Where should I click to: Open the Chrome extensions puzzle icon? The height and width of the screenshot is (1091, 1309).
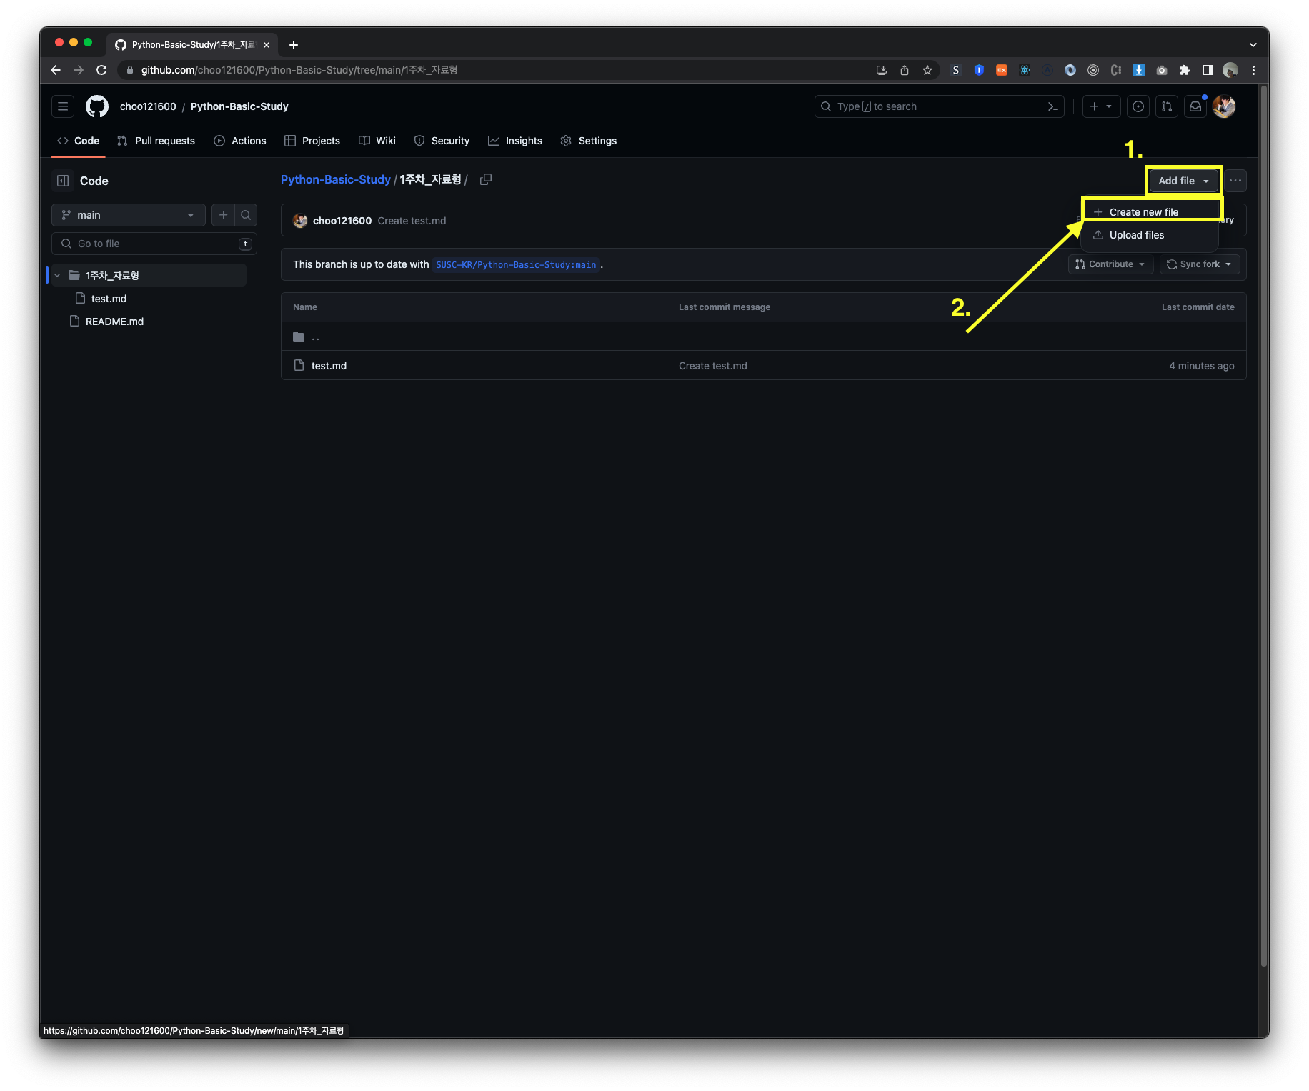coord(1184,70)
